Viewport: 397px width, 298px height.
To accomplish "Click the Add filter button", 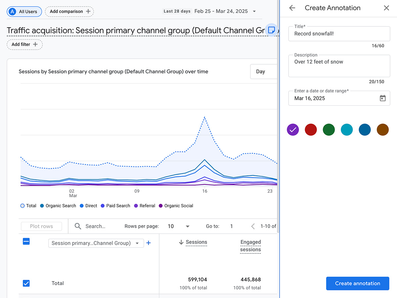I will tap(25, 44).
